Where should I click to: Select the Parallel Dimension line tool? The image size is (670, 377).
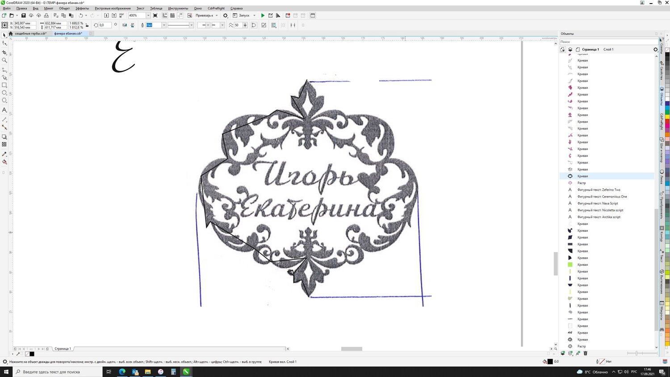[x=4, y=120]
